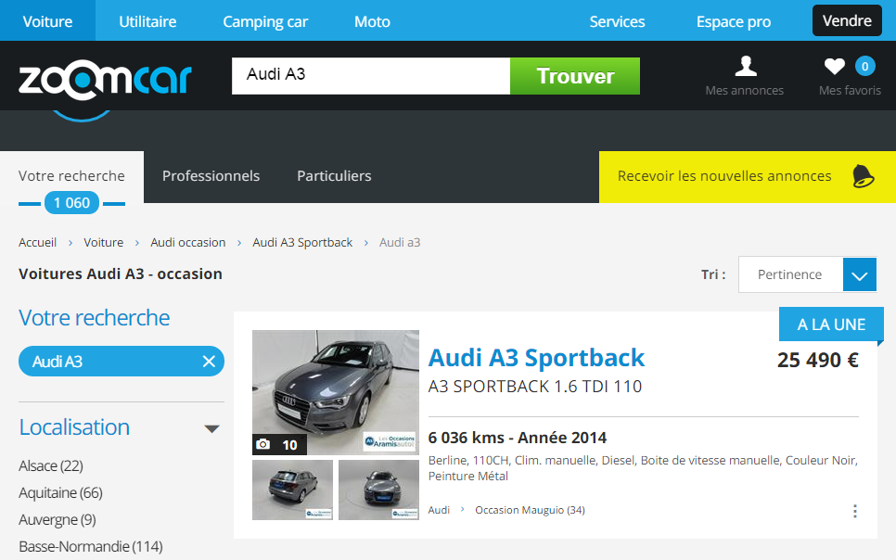
Task: Click the favorites counter badge showing 0
Action: click(x=865, y=66)
